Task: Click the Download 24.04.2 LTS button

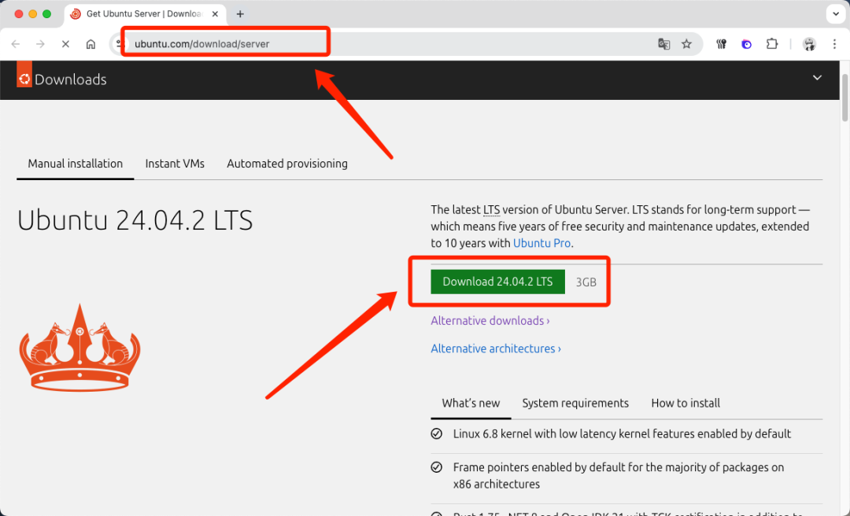Action: click(x=497, y=282)
